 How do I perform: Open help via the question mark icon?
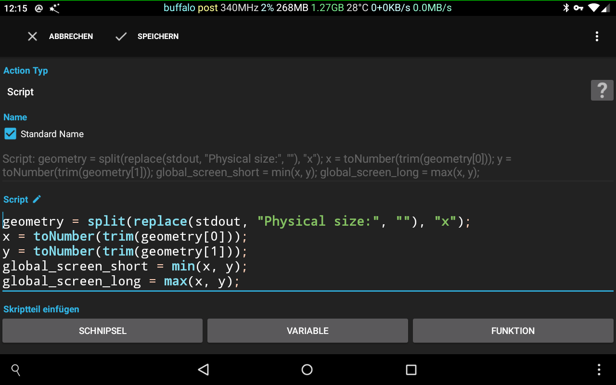(x=602, y=90)
